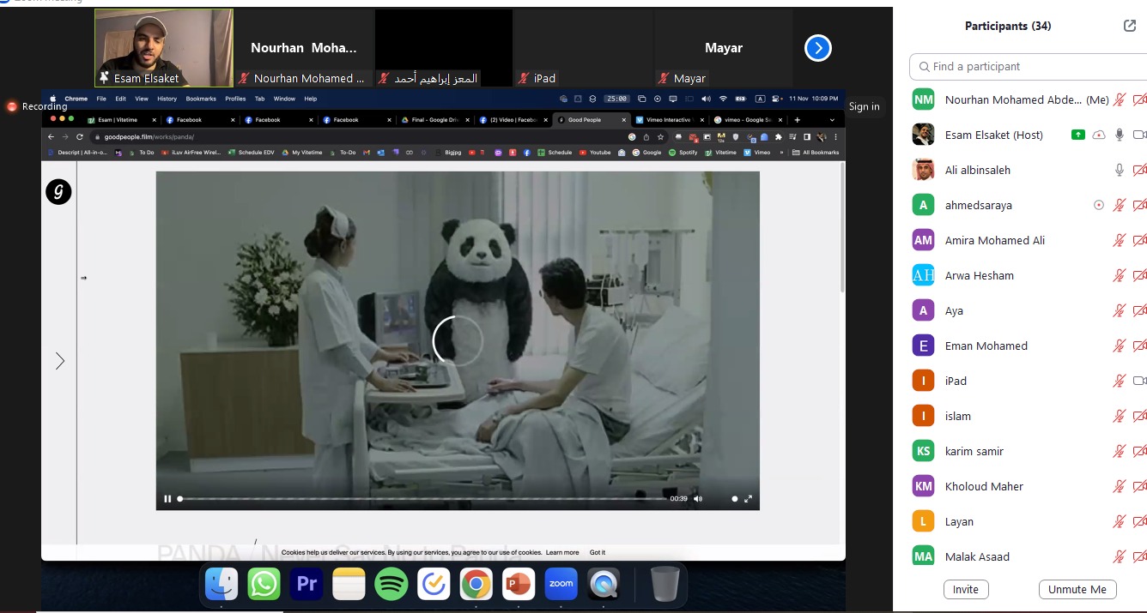Image resolution: width=1147 pixels, height=613 pixels.
Task: Click the Unmute Me button
Action: [1077, 589]
